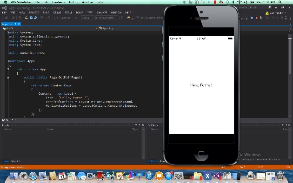Viewport: 293px width, 183px height.
Task: Close the Locals panel
Action: click(143, 125)
